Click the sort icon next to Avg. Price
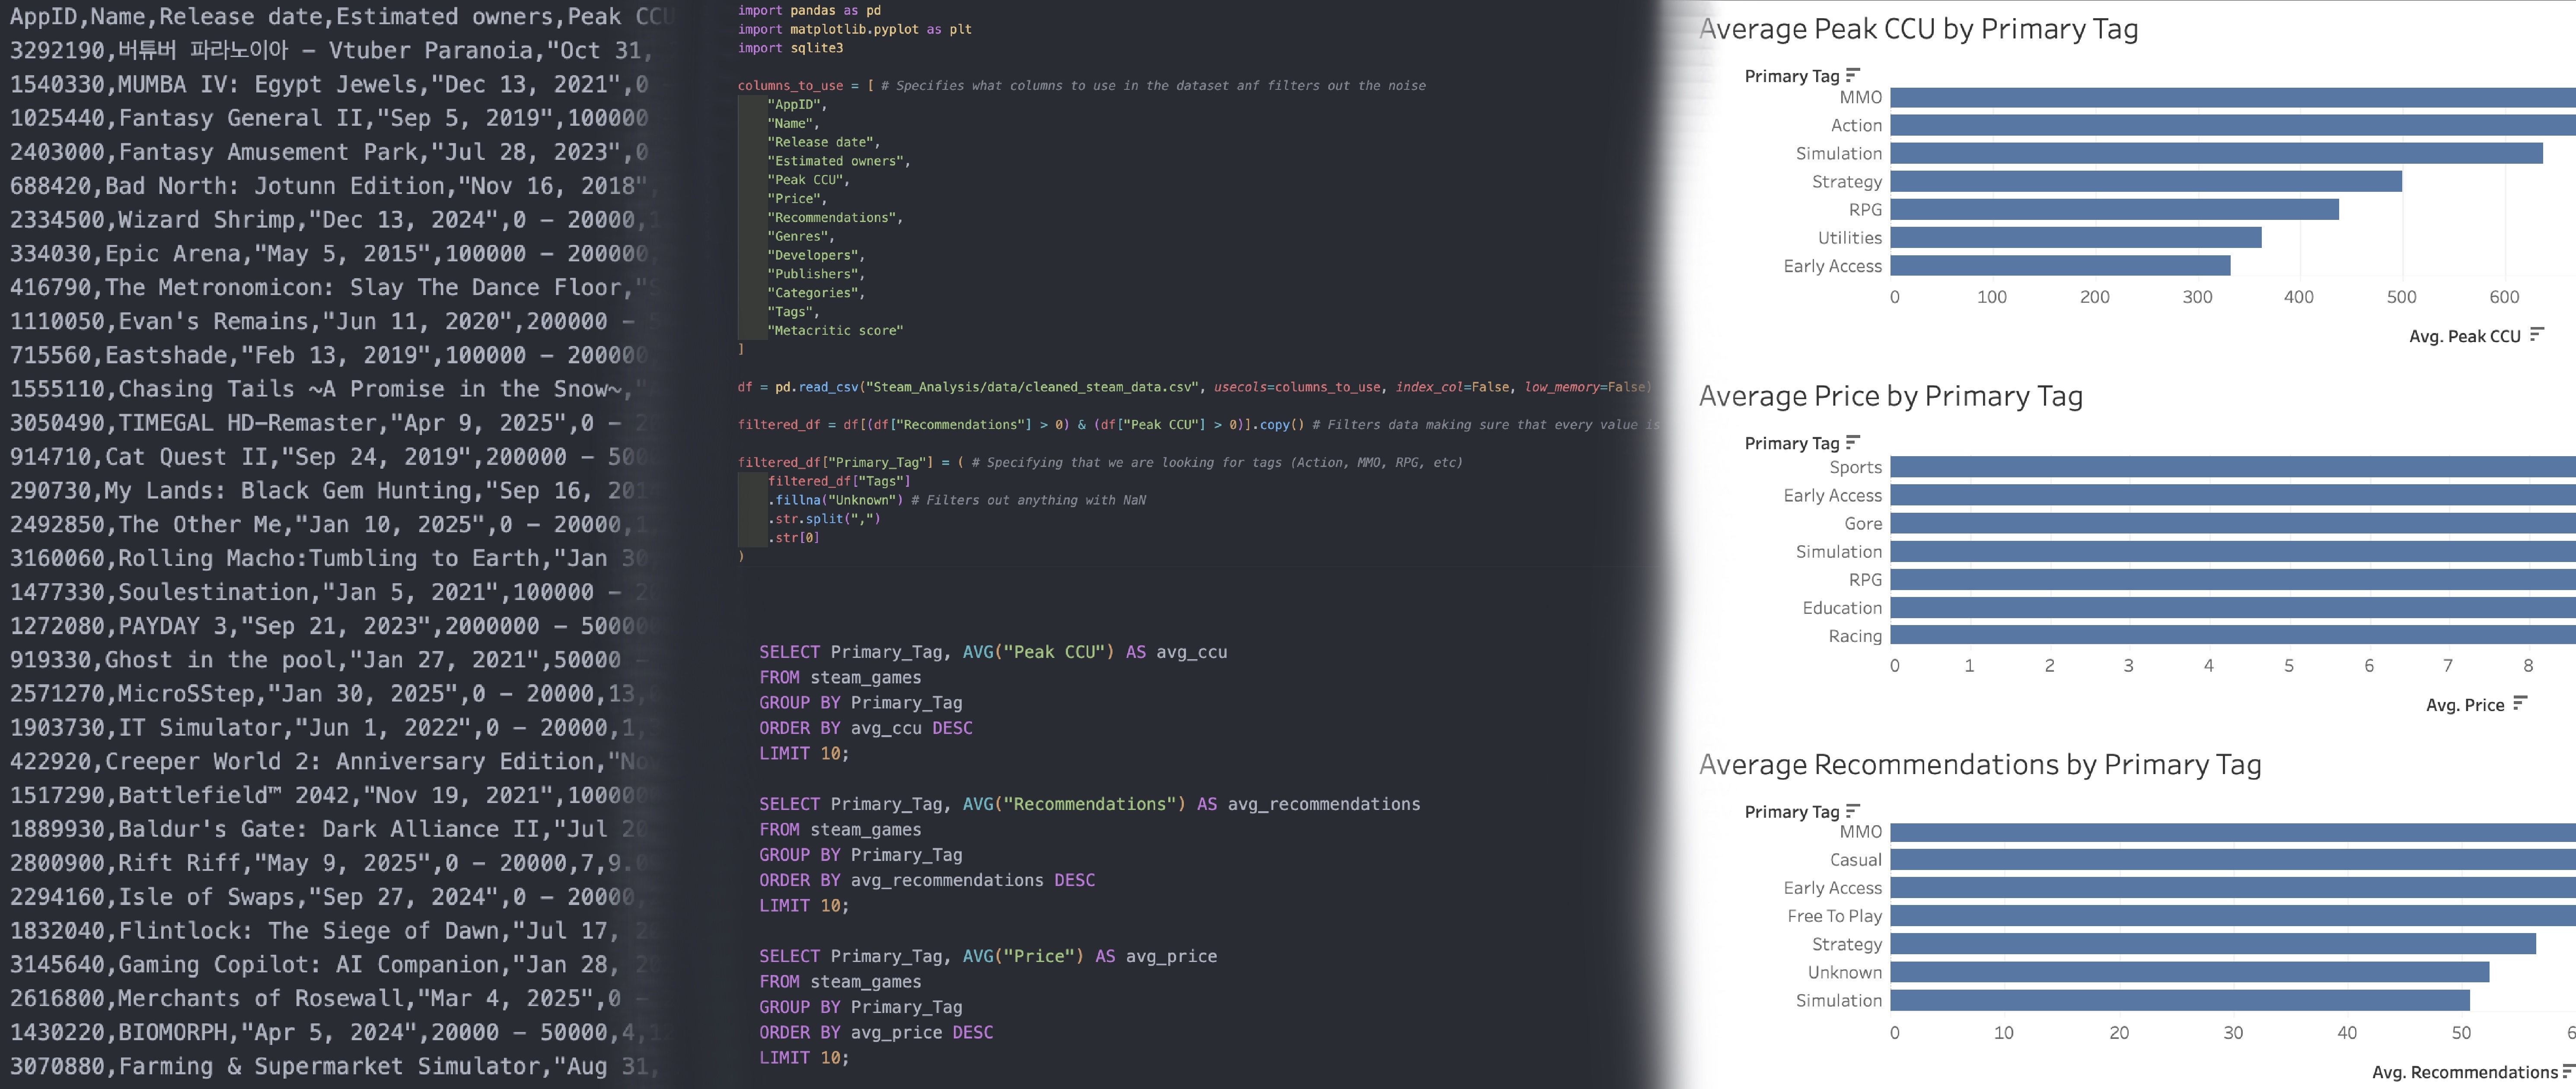The image size is (2576, 1089). (2520, 703)
